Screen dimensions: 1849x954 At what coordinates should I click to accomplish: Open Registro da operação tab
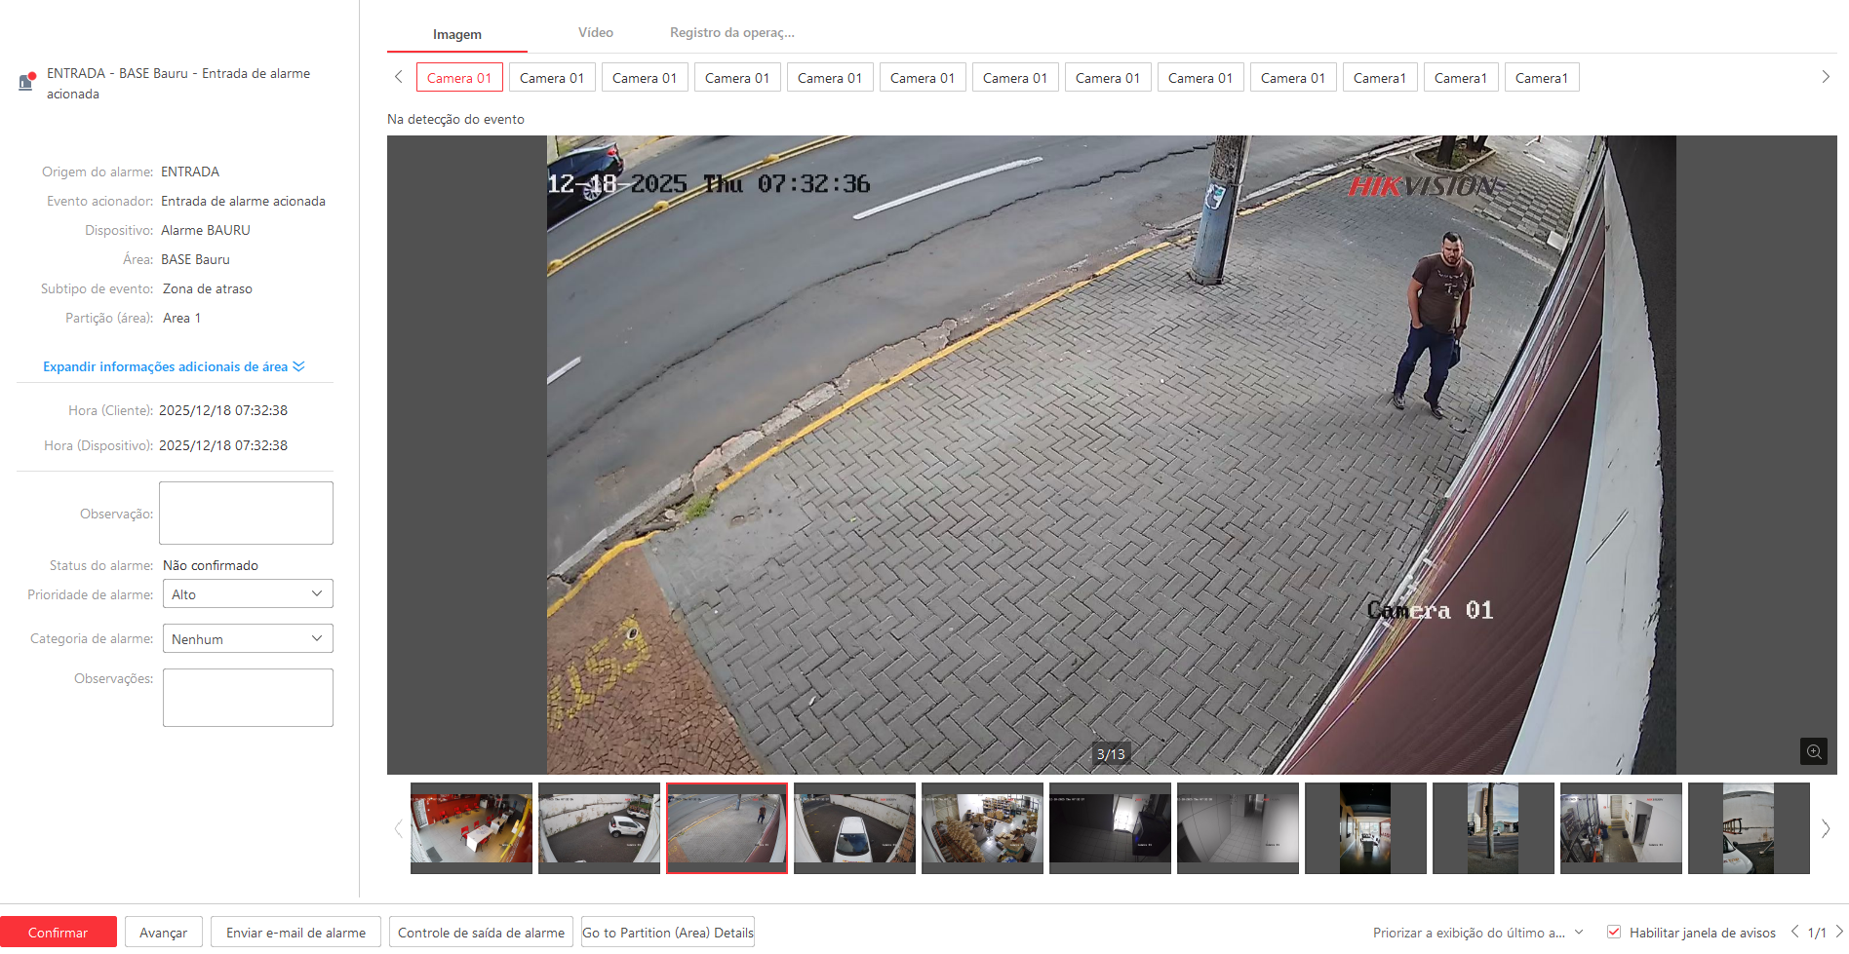[x=731, y=33]
